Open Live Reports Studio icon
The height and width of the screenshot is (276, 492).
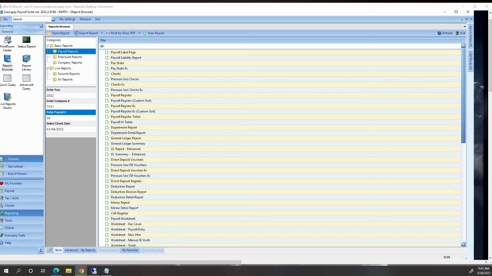[x=7, y=102]
